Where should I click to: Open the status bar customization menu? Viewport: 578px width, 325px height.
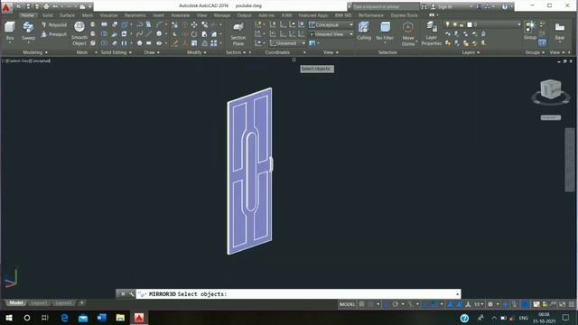pyautogui.click(x=572, y=304)
